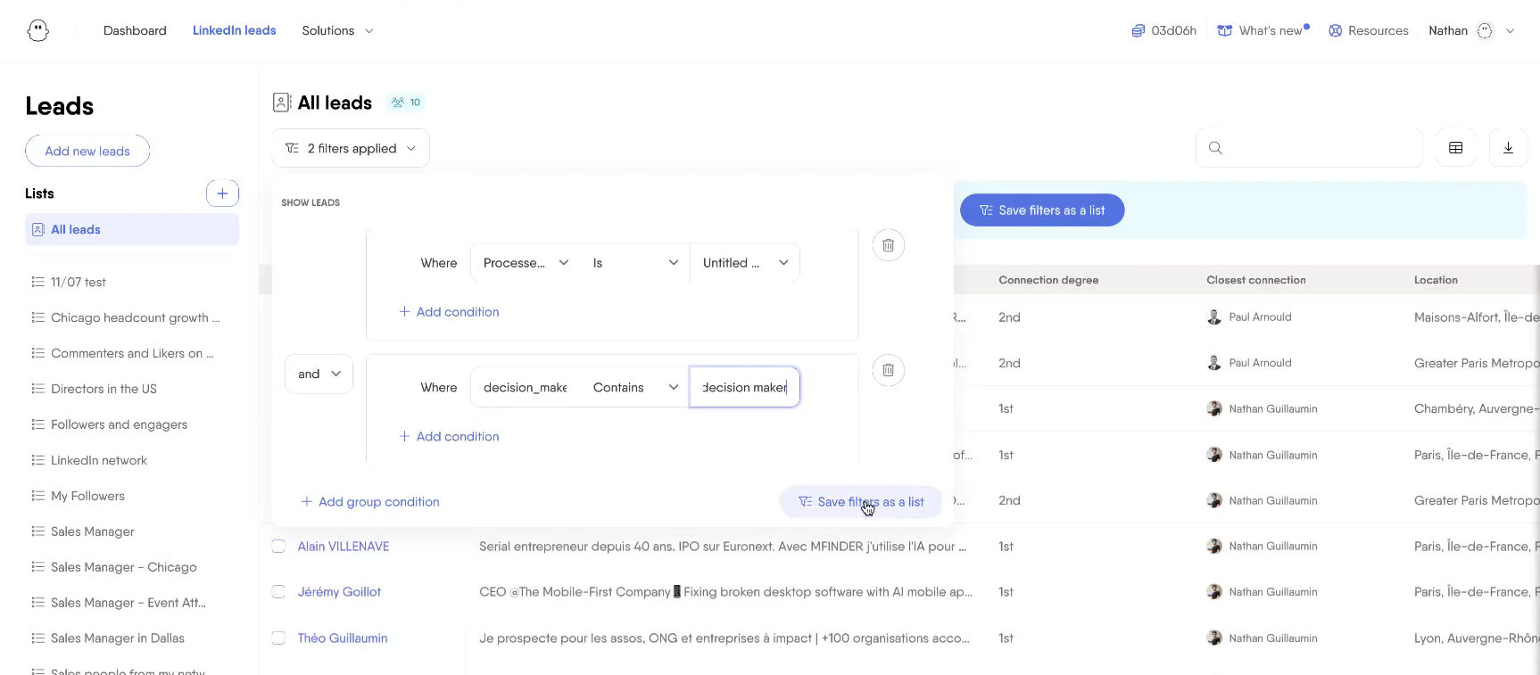
Task: Open LinkedIn leads tab
Action: tap(235, 30)
